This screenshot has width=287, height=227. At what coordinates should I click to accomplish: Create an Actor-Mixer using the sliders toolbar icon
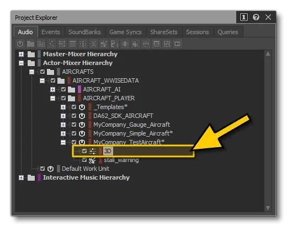click(51, 44)
